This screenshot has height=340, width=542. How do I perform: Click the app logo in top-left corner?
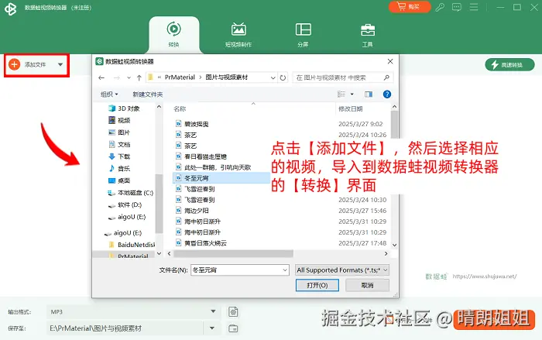[10, 9]
